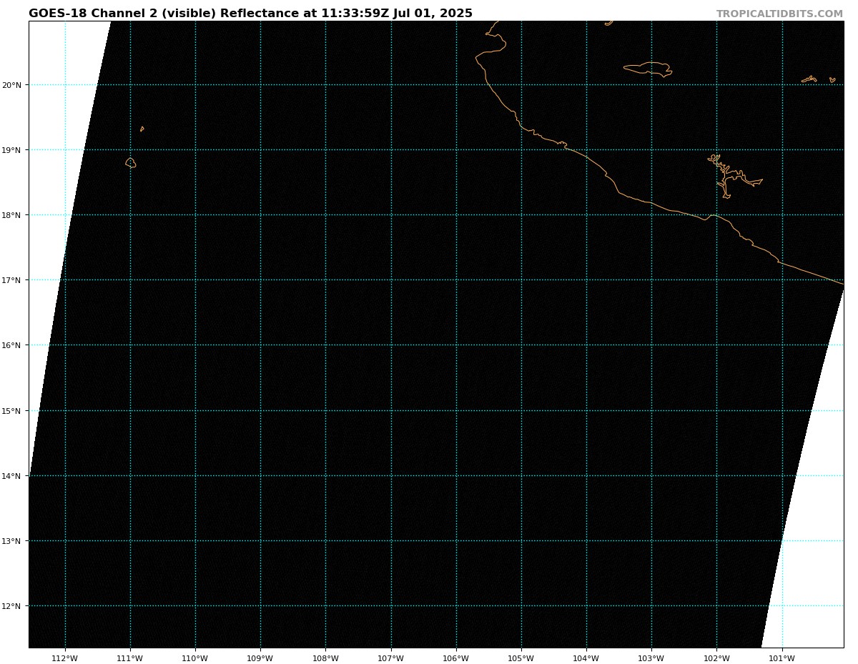Click the GOES-18 Channel 2 reflectance title
Screen dimensions: 858x664
[x=250, y=14]
